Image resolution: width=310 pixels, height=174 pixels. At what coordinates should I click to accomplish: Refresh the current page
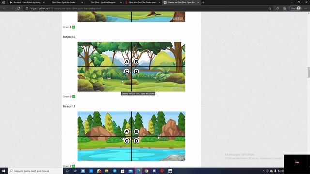pos(19,8)
